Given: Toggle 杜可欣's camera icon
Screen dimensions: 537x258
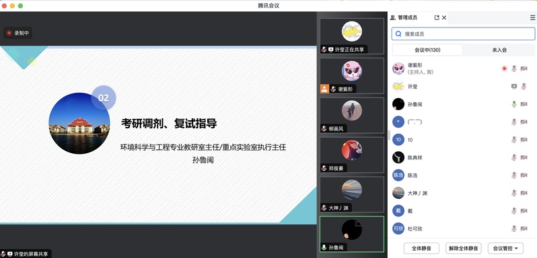Looking at the screenshot, I should coord(524,228).
